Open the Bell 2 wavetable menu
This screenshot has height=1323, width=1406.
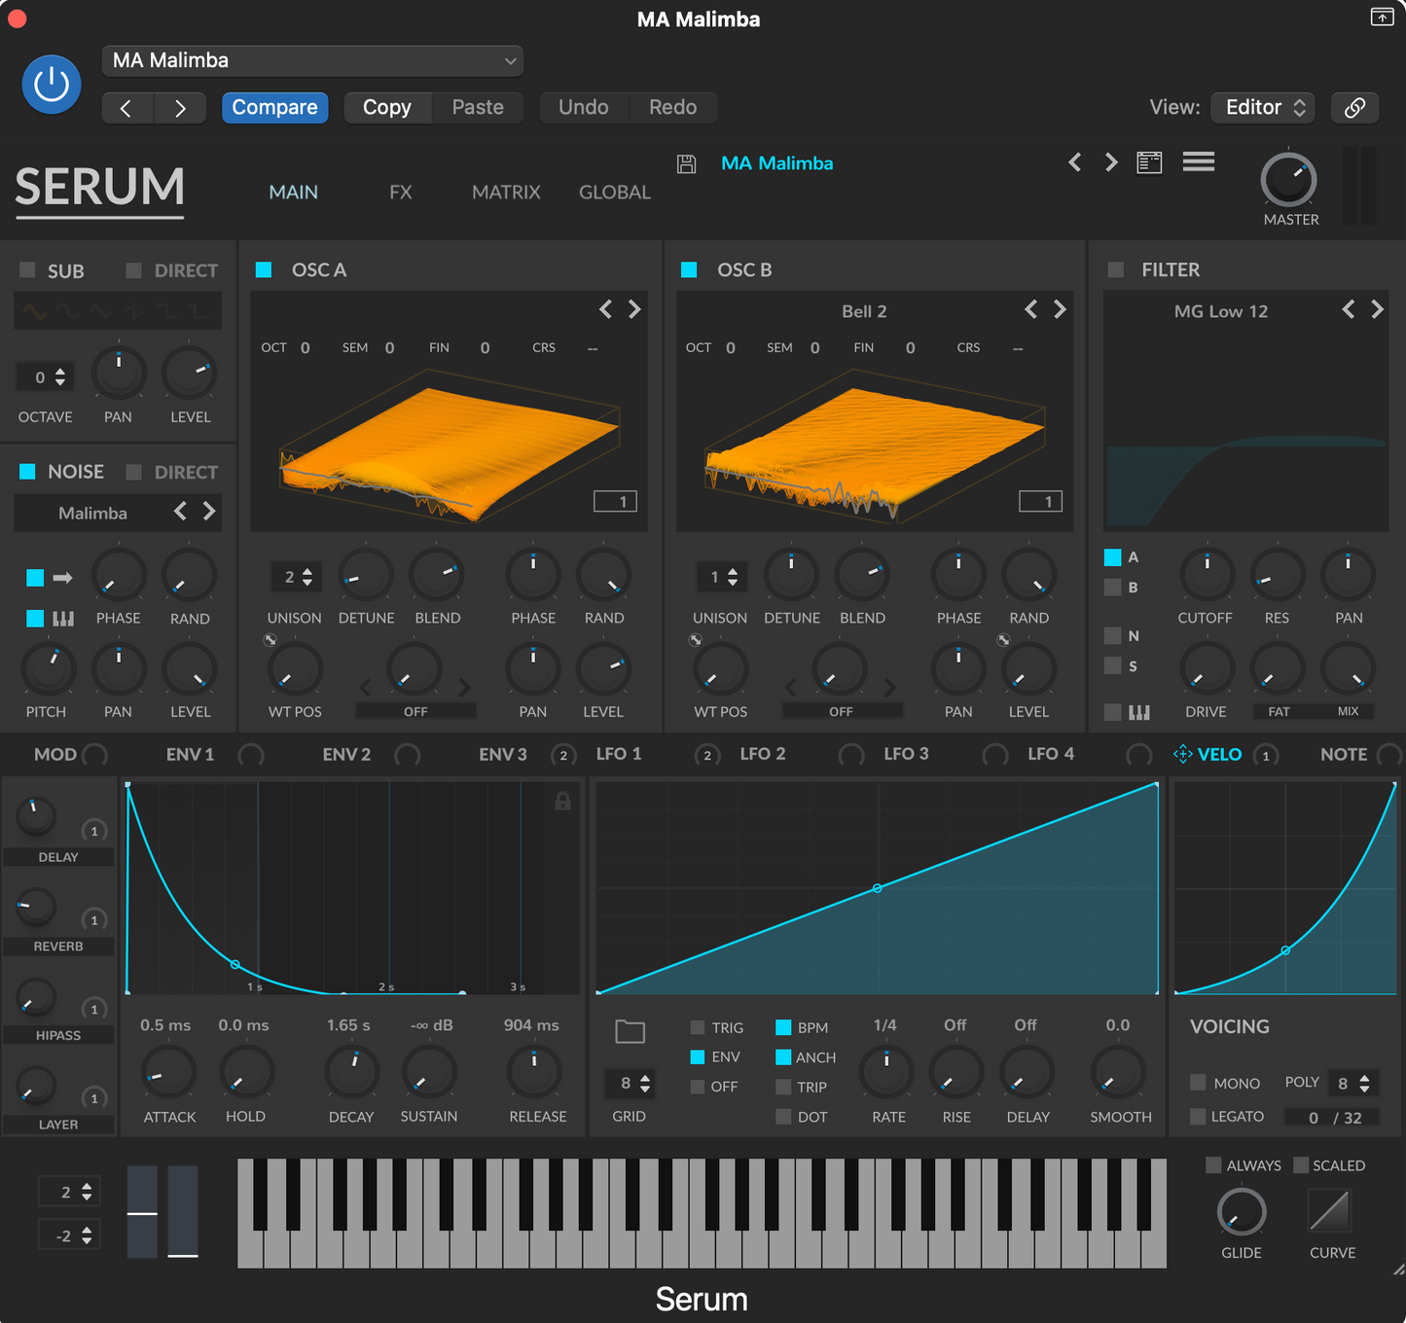[x=864, y=311]
